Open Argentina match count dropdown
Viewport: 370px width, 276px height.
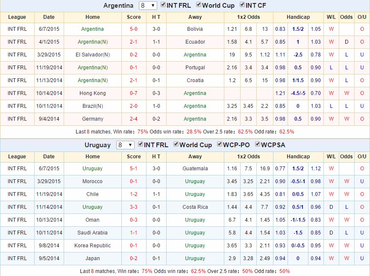[x=148, y=6]
